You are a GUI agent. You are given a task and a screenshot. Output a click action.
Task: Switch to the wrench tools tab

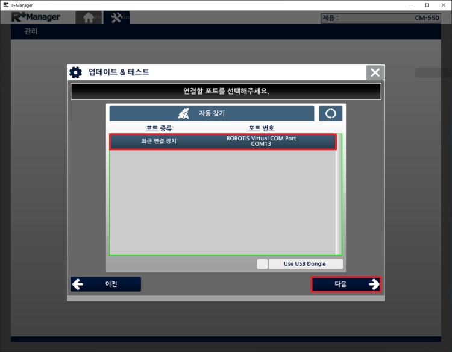[117, 17]
